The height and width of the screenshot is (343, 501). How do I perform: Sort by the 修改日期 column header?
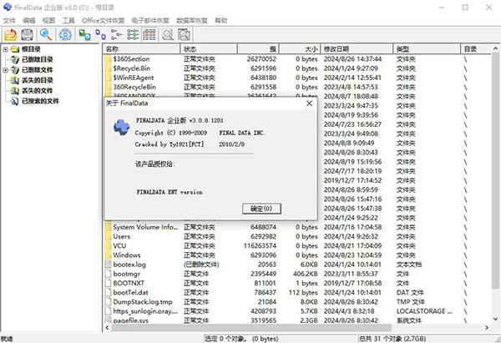[x=357, y=49]
